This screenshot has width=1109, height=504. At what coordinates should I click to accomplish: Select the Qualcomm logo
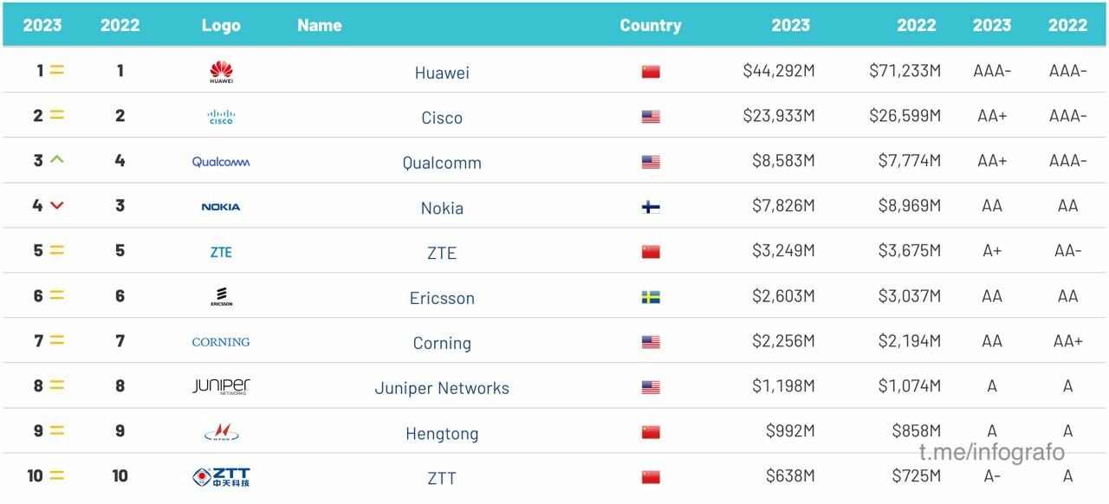pos(221,162)
